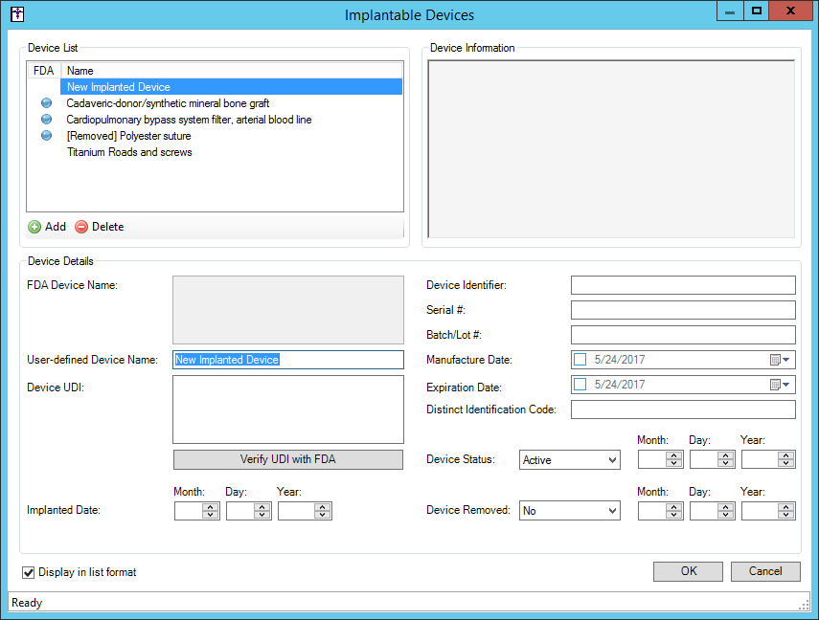The height and width of the screenshot is (620, 819).
Task: Enable the Expiration Date checkbox
Action: click(580, 385)
